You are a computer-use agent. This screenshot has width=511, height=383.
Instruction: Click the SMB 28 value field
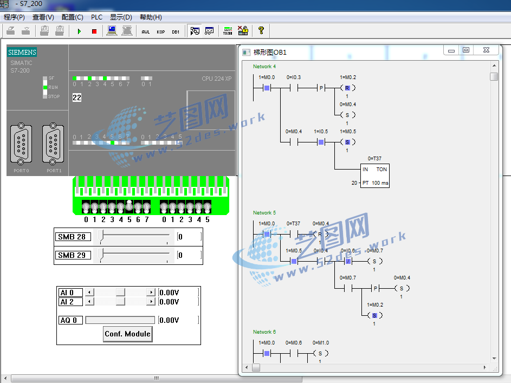pyautogui.click(x=189, y=237)
